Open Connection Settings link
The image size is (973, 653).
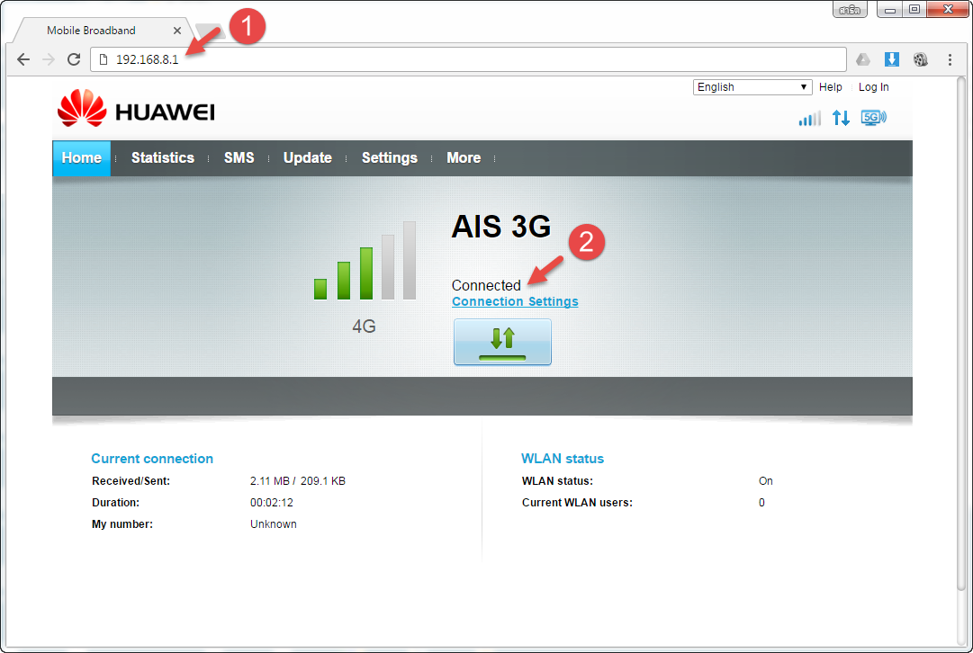(515, 301)
